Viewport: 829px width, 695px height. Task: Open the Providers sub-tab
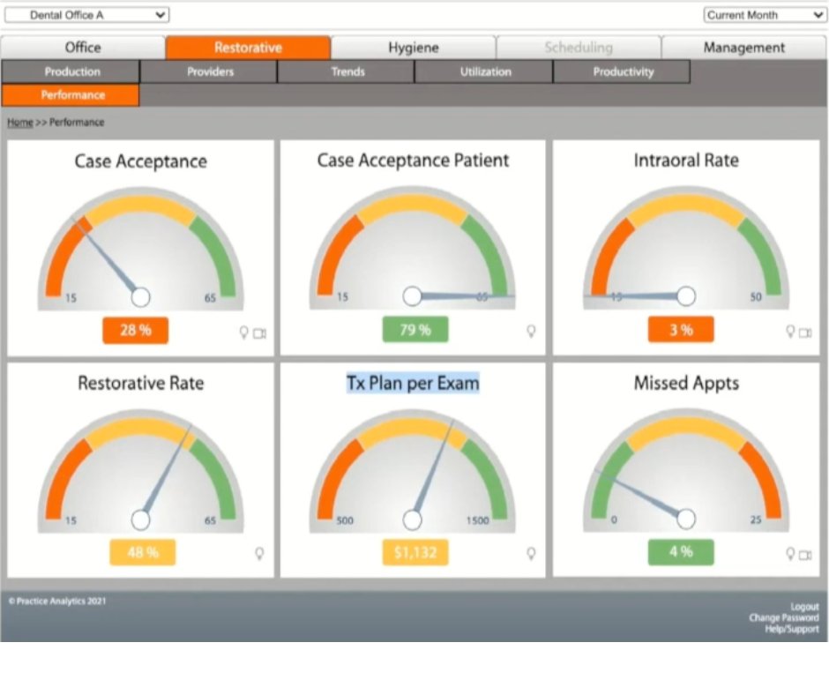pos(209,71)
